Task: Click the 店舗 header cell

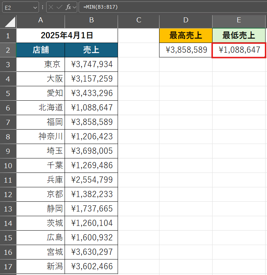Action: click(41, 50)
